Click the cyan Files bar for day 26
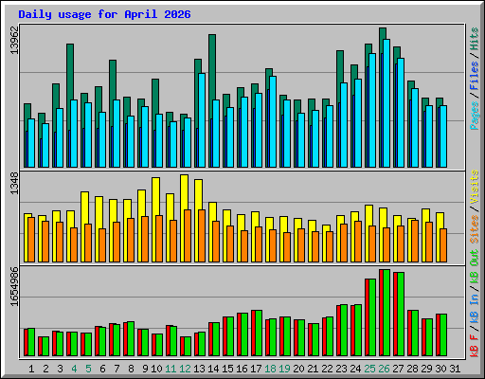The height and width of the screenshot is (379, 485). 386,103
